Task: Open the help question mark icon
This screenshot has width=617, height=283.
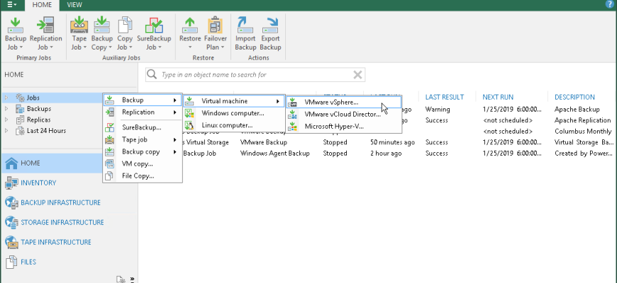Action: (x=610, y=4)
